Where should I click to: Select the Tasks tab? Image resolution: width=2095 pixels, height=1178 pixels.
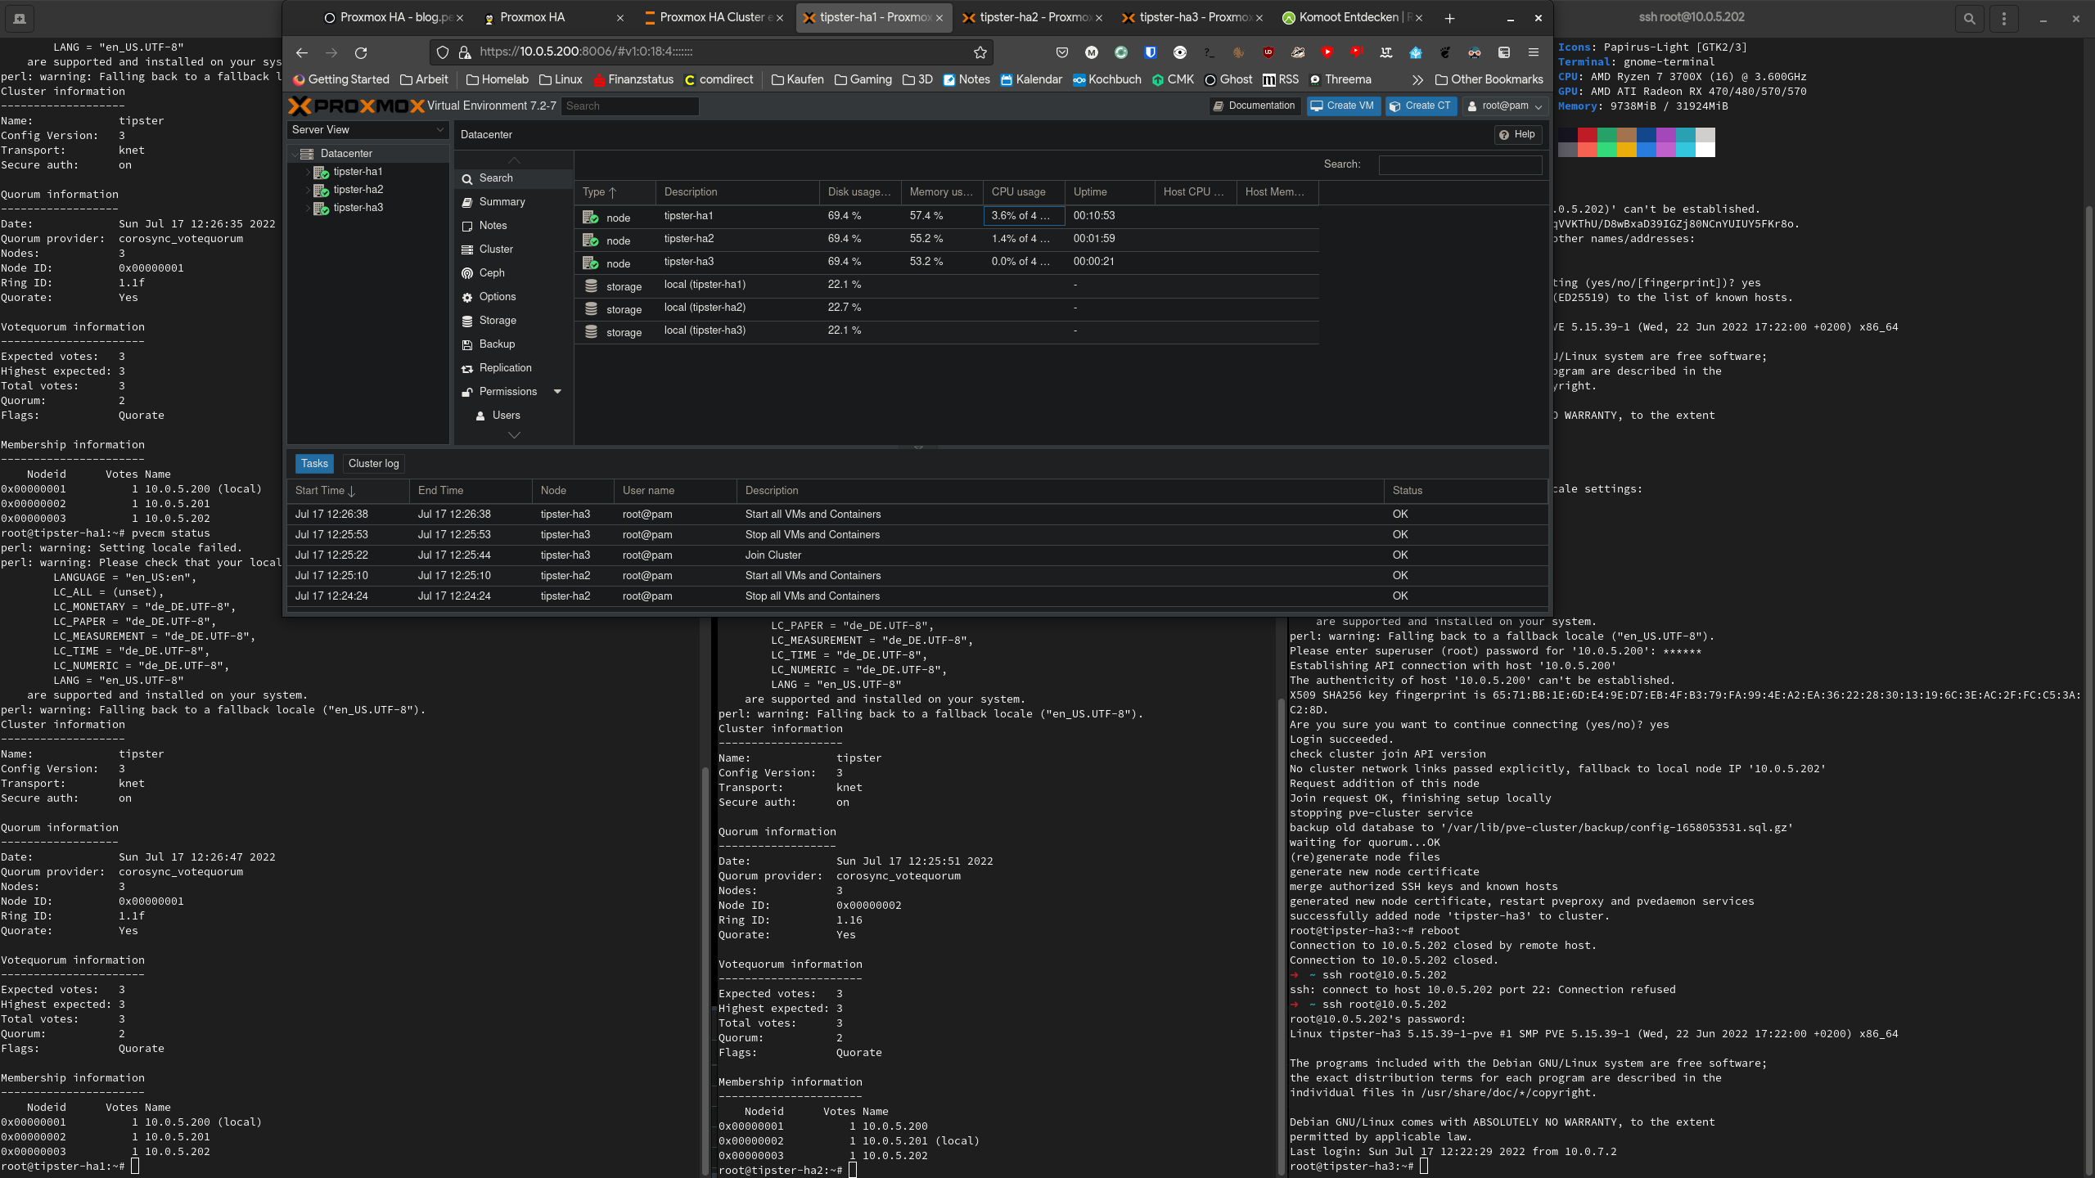[314, 464]
